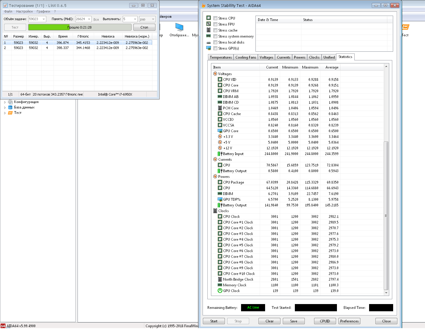Click the GPU Core monitor icon

click(x=220, y=131)
